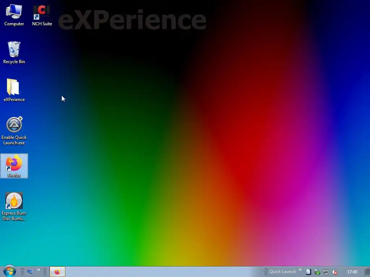370x277 pixels.
Task: Select Express Burn Disc Burning shortcut
Action: (14, 206)
